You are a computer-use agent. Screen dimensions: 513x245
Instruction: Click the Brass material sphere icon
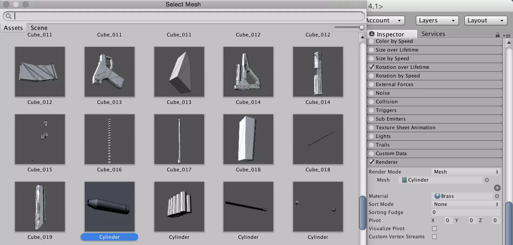(437, 196)
